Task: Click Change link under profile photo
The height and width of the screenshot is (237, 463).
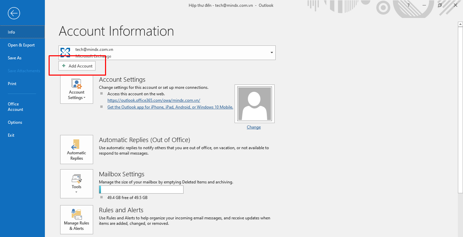Action: point(254,127)
